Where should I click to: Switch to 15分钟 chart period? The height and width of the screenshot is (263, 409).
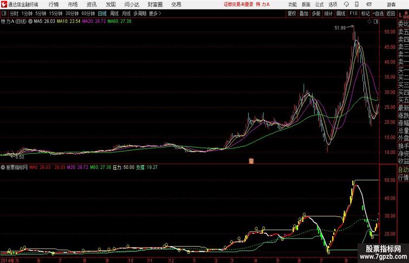coord(56,14)
